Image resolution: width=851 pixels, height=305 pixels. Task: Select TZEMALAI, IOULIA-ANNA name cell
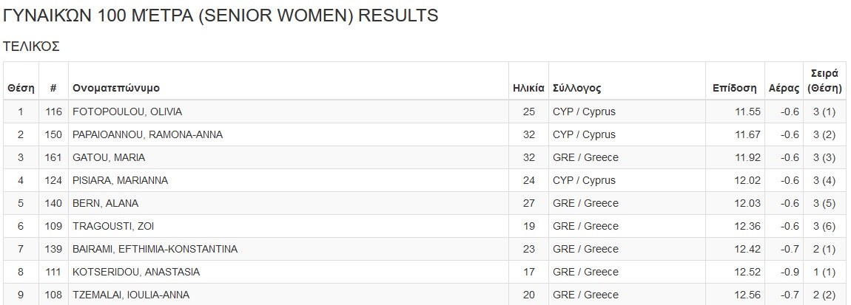point(130,295)
